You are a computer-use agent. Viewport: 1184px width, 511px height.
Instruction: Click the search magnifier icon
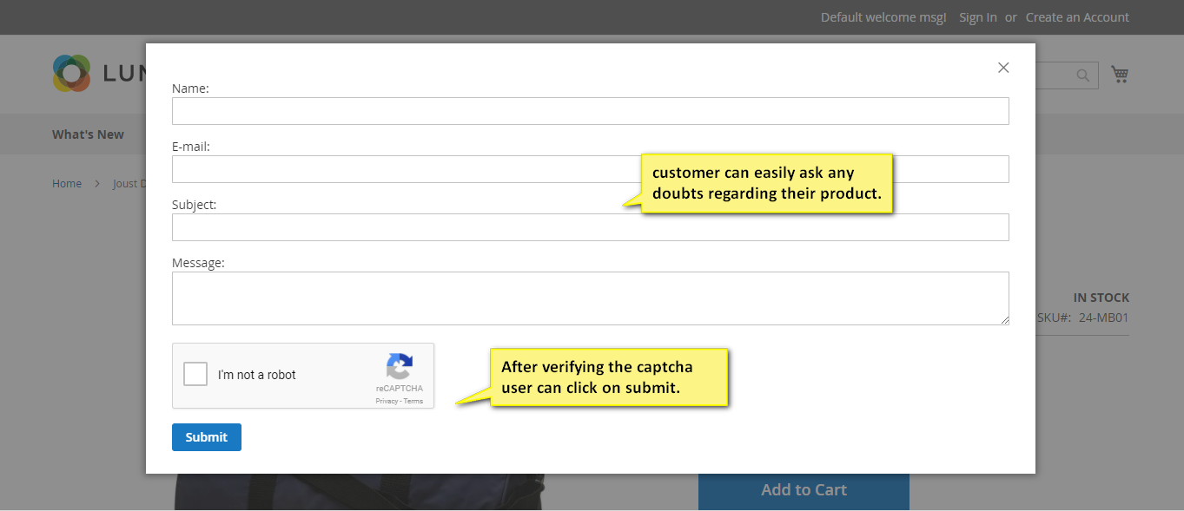point(1083,75)
